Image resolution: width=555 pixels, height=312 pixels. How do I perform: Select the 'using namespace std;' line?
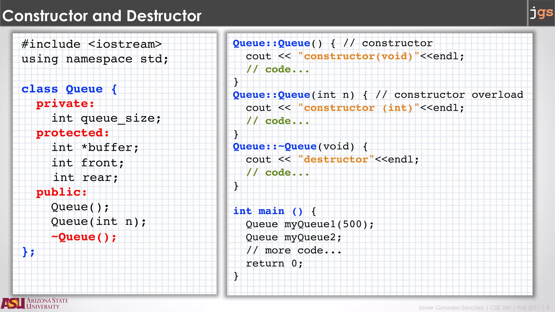click(x=95, y=59)
